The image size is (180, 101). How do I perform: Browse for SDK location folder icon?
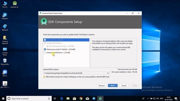(108, 73)
